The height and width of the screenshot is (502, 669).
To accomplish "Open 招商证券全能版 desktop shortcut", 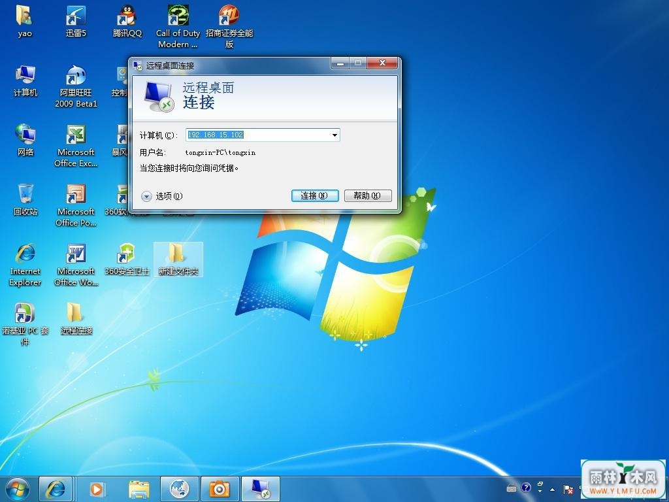I will [x=229, y=26].
